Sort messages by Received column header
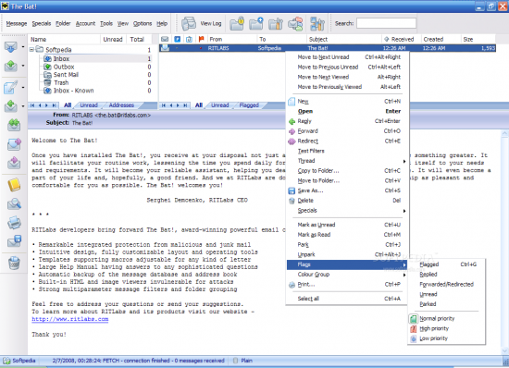Screen dimensions: 509x368 click(402, 39)
